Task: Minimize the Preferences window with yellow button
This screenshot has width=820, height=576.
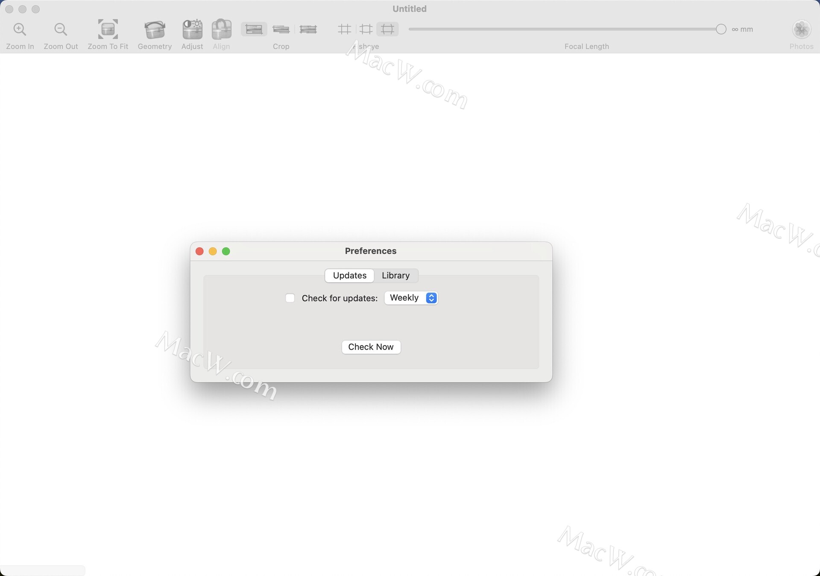Action: [x=213, y=251]
